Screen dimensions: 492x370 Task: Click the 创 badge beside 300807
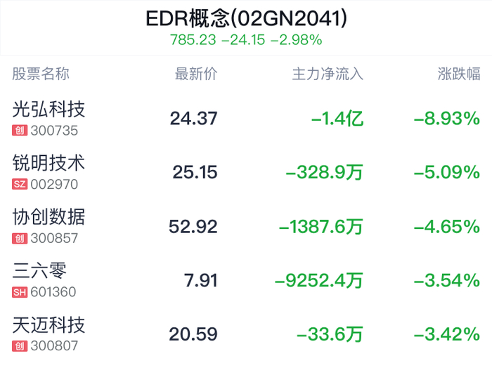pyautogui.click(x=20, y=346)
